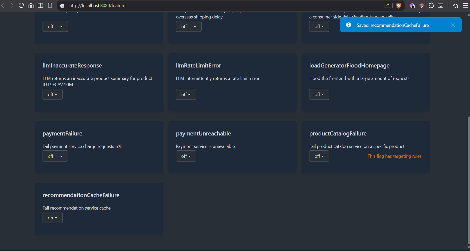Click 'Flood the frontend with a large amount' text
The width and height of the screenshot is (470, 251).
click(360, 78)
